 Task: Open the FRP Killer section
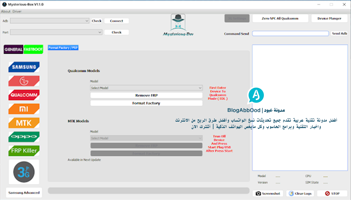(24, 151)
